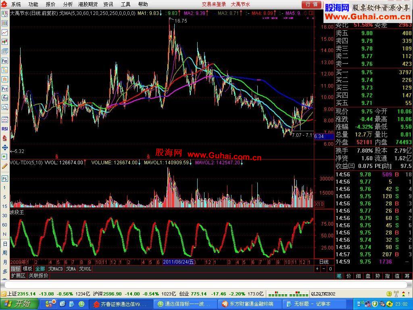Select the pencil drawing tool icon

4,166
